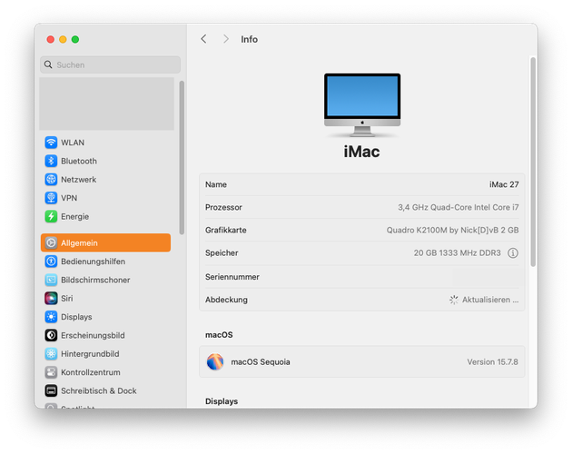Viewport: 572px width, 454px height.
Task: Click the Seriennummer row label
Action: point(232,277)
